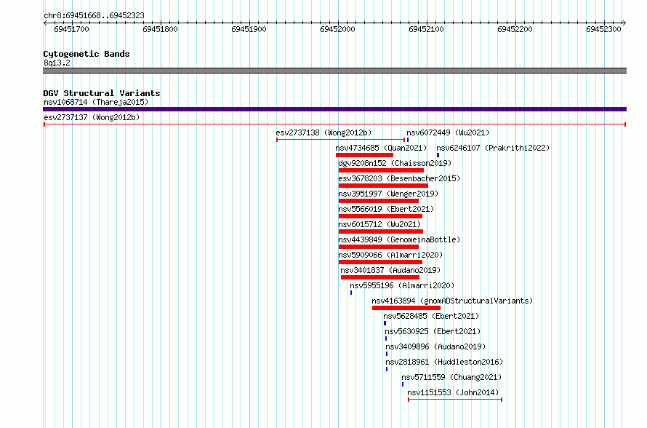The image size is (647, 428).
Task: Select red bar beneath nsv6015712
Action: point(381,231)
